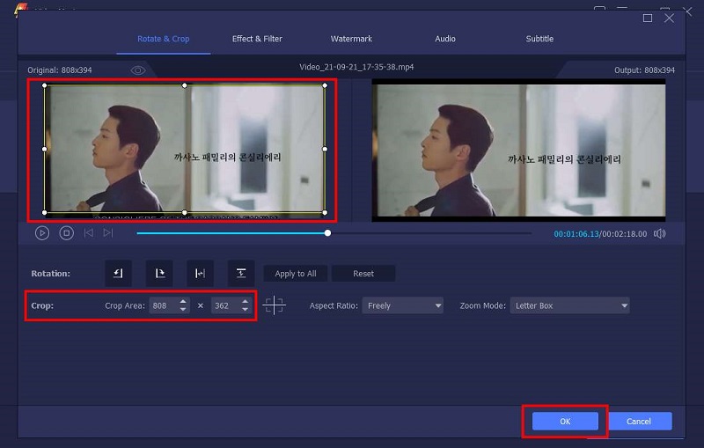This screenshot has width=704, height=448.
Task: Rotate the video right 90 degrees
Action: pos(159,274)
